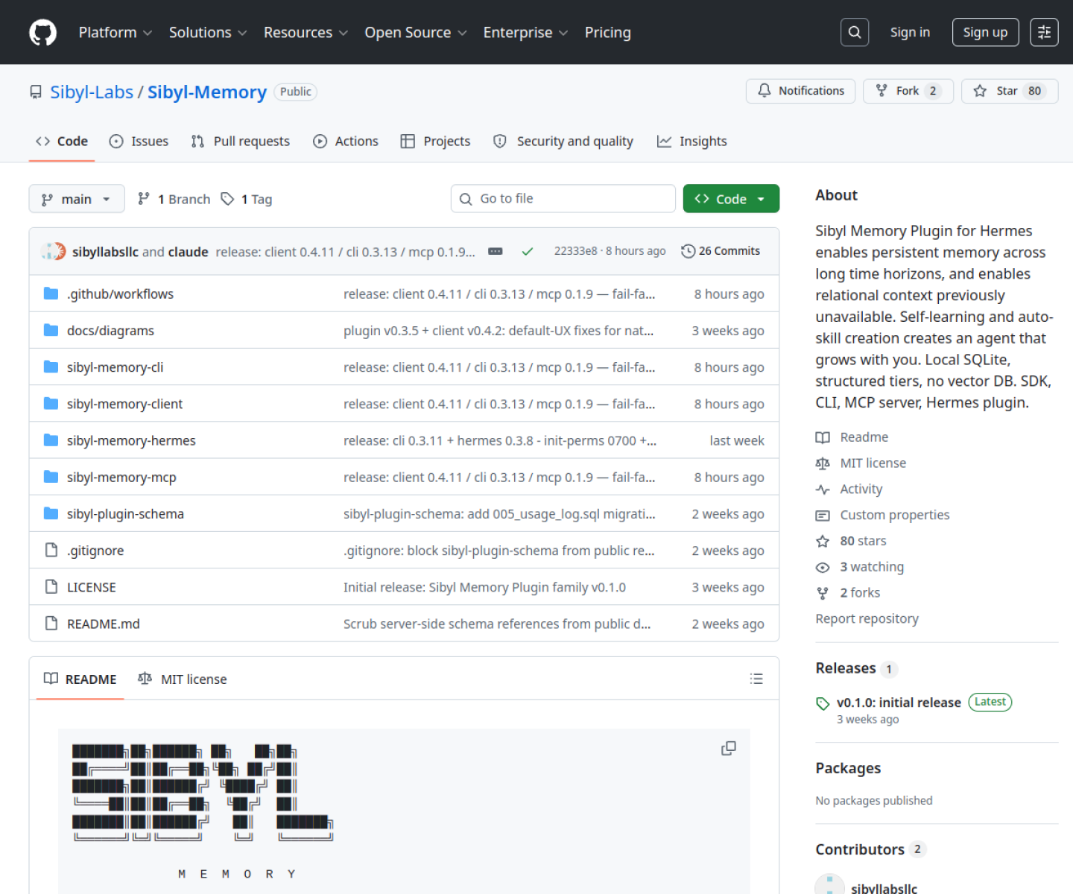Open the 26 Commits history link

pyautogui.click(x=721, y=251)
